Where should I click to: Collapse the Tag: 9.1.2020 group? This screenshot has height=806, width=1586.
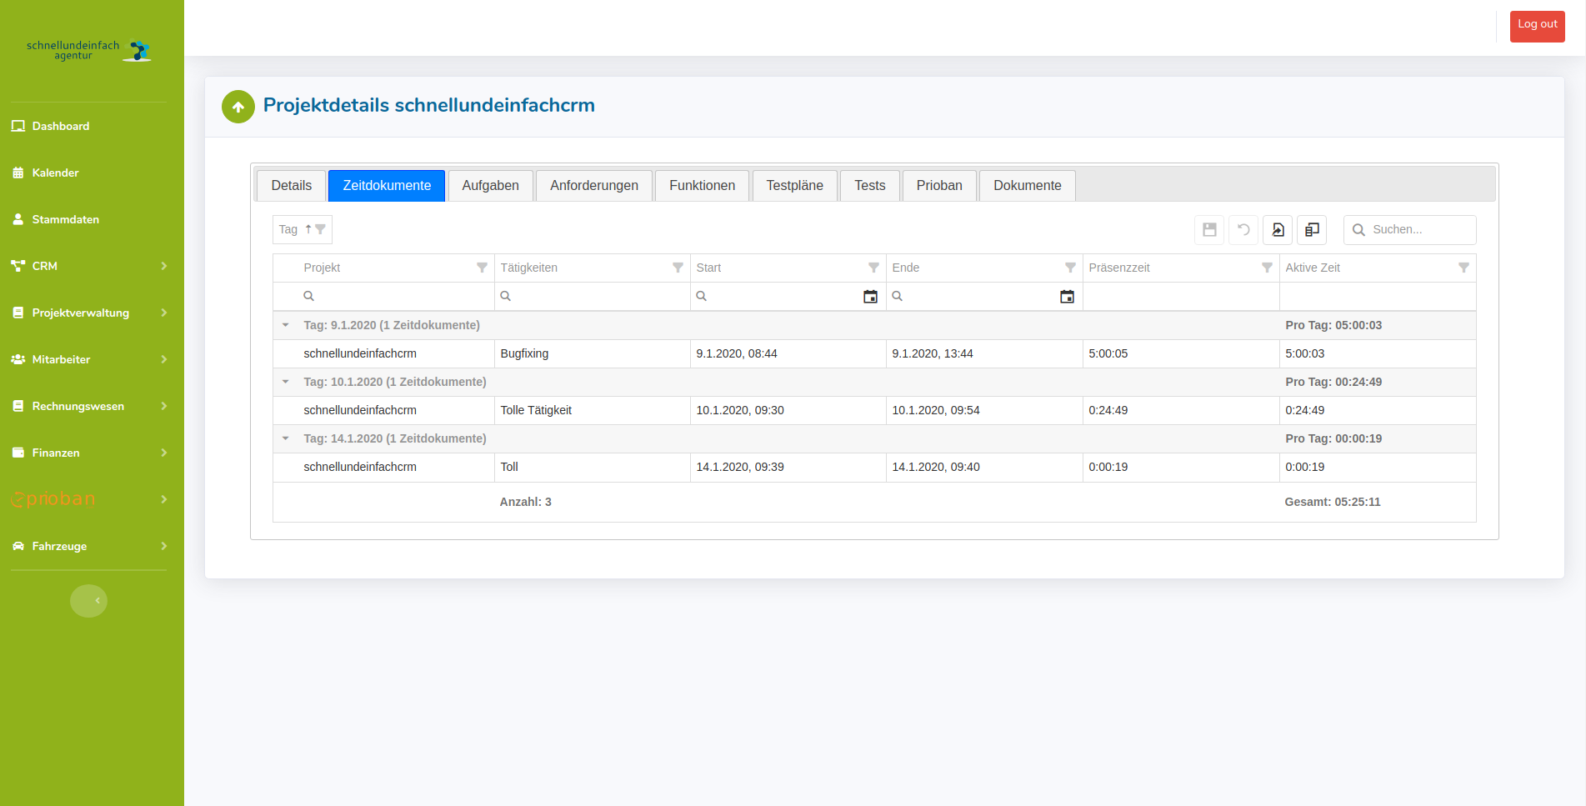[x=286, y=325]
